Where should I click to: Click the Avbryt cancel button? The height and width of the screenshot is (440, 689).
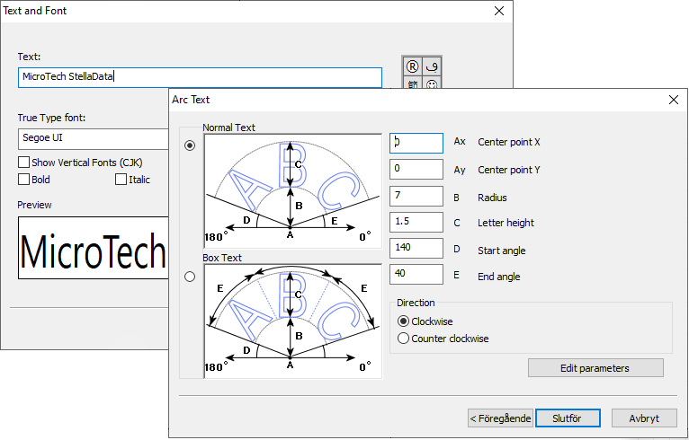[x=644, y=418]
